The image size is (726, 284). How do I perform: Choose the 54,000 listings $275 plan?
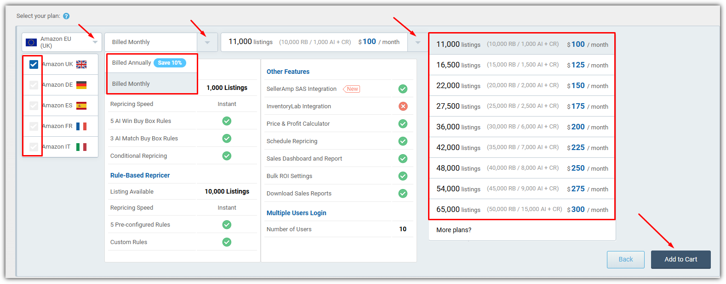coord(522,189)
